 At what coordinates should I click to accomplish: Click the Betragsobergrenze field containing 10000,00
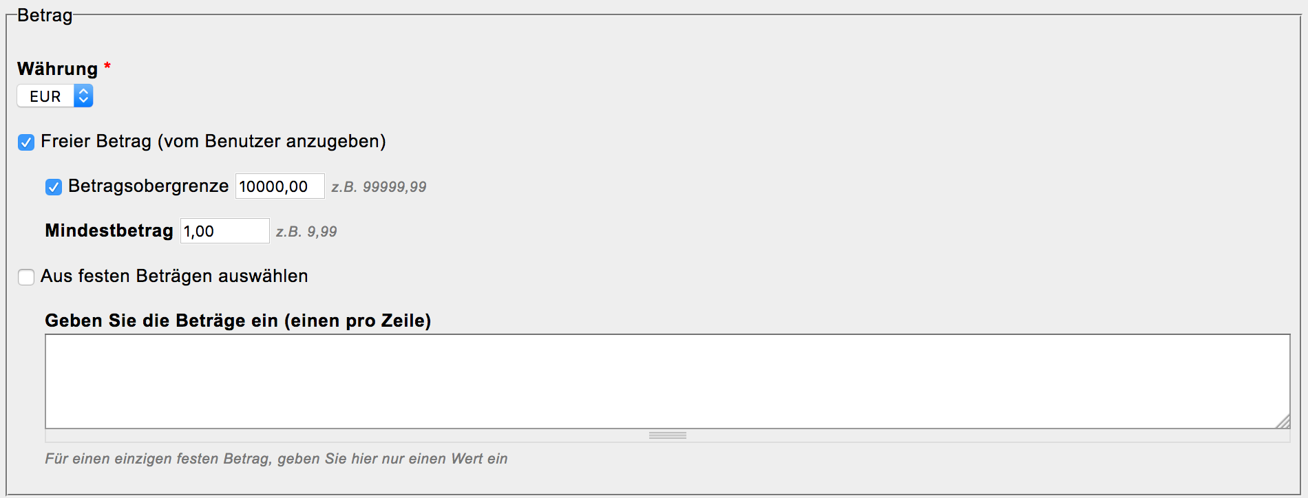tap(279, 186)
